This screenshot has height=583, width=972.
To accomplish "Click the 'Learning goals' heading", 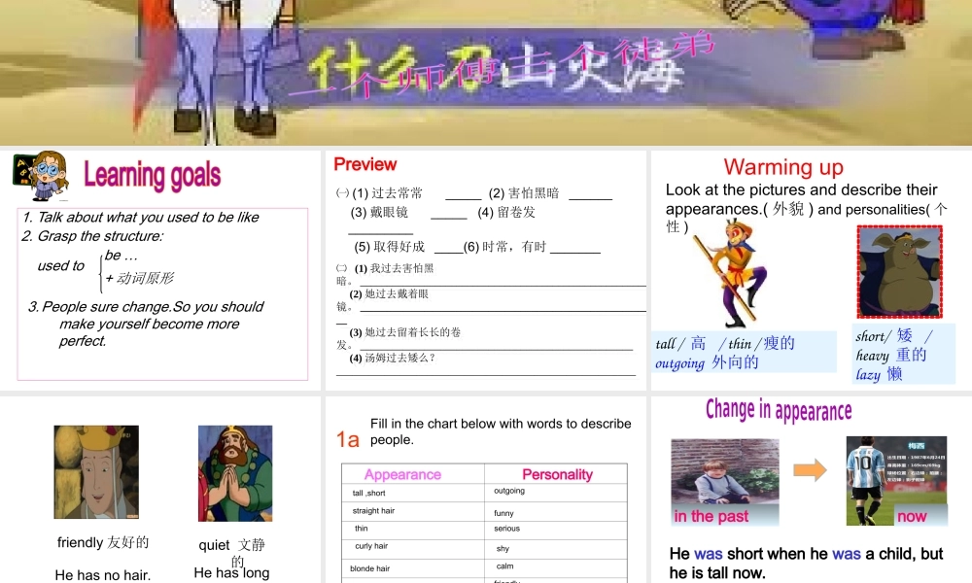I will [152, 176].
